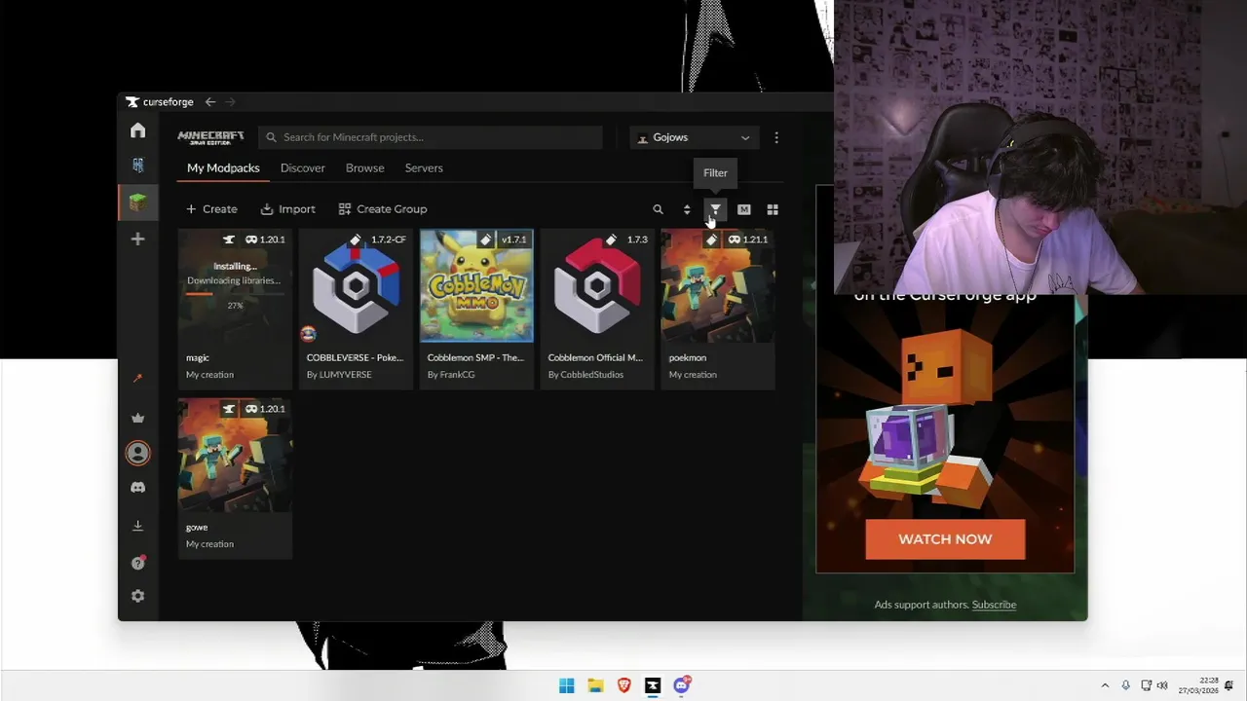
Task: Expand the Gojows account dropdown
Action: point(694,137)
